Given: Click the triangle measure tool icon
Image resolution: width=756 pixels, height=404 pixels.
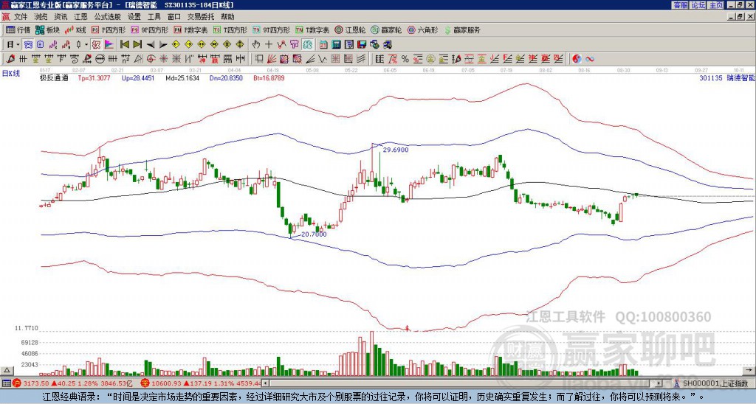Looking at the screenshot, I should (x=138, y=59).
